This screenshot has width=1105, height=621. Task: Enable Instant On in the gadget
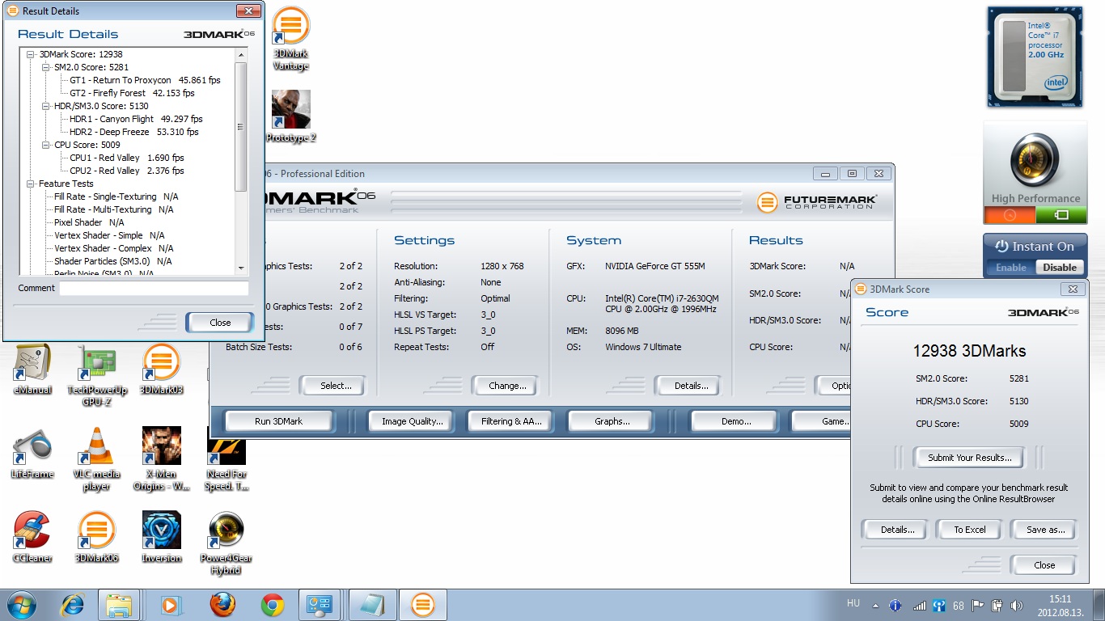click(x=1010, y=268)
